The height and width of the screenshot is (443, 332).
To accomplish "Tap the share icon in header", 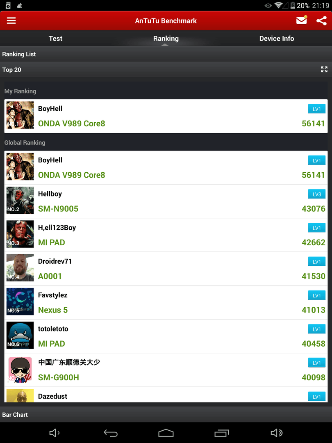I will point(321,21).
